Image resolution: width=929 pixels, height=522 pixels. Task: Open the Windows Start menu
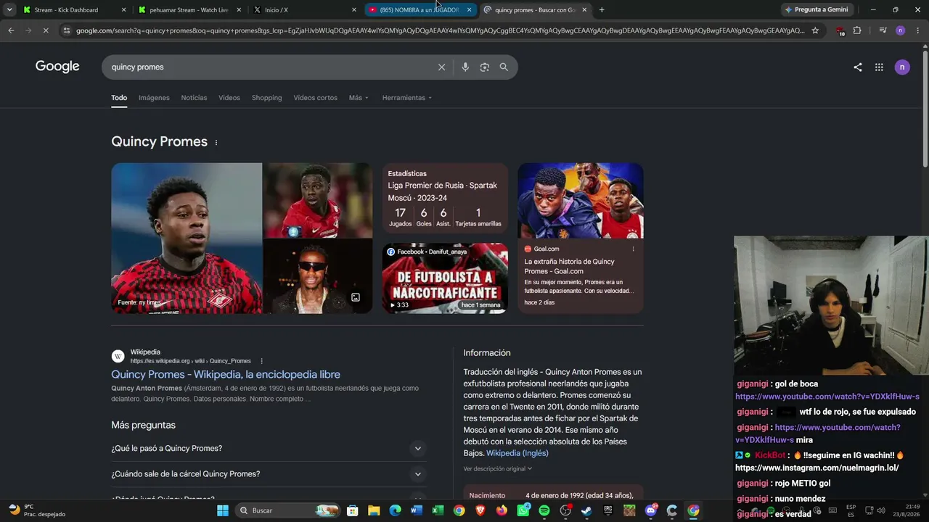223,510
